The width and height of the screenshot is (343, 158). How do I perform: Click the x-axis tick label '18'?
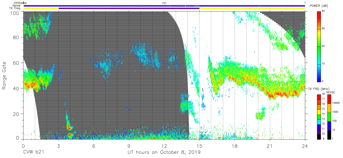point(235,146)
